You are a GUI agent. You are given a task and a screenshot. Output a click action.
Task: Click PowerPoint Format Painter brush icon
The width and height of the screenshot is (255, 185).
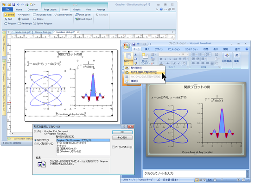[136, 63]
